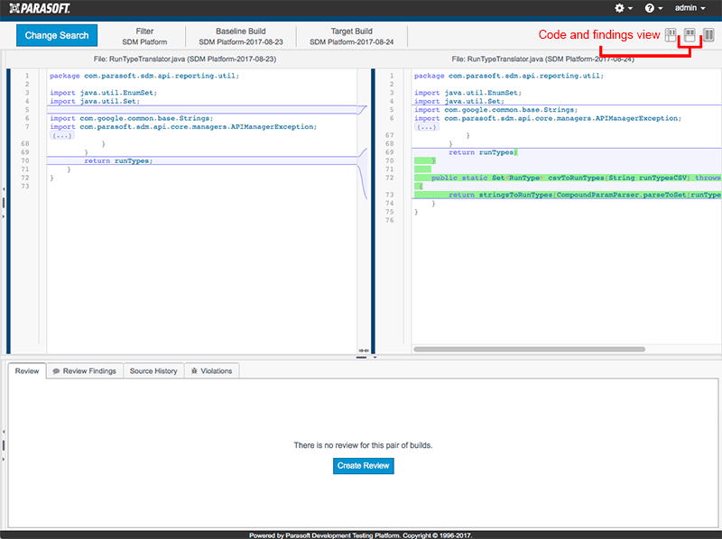Image resolution: width=722 pixels, height=539 pixels.
Task: Switch to the full layout view icon with side panel
Action: coord(671,34)
